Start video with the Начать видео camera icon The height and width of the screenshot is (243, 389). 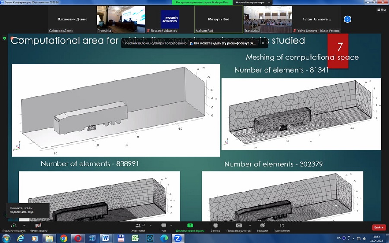point(38,225)
